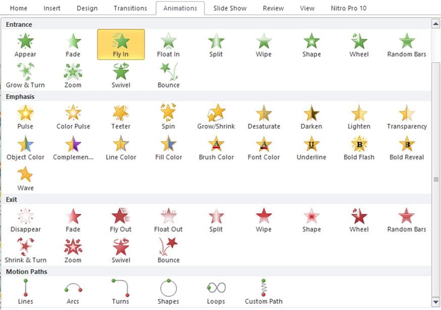
Task: Apply the Font Color emphasis effect
Action: [263, 147]
